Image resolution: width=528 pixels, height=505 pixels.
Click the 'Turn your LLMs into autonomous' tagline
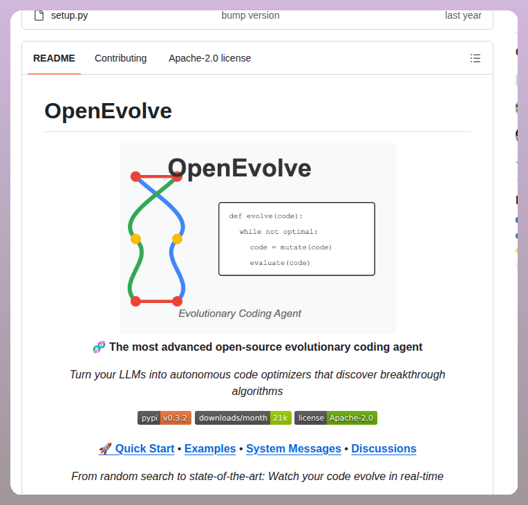point(258,383)
